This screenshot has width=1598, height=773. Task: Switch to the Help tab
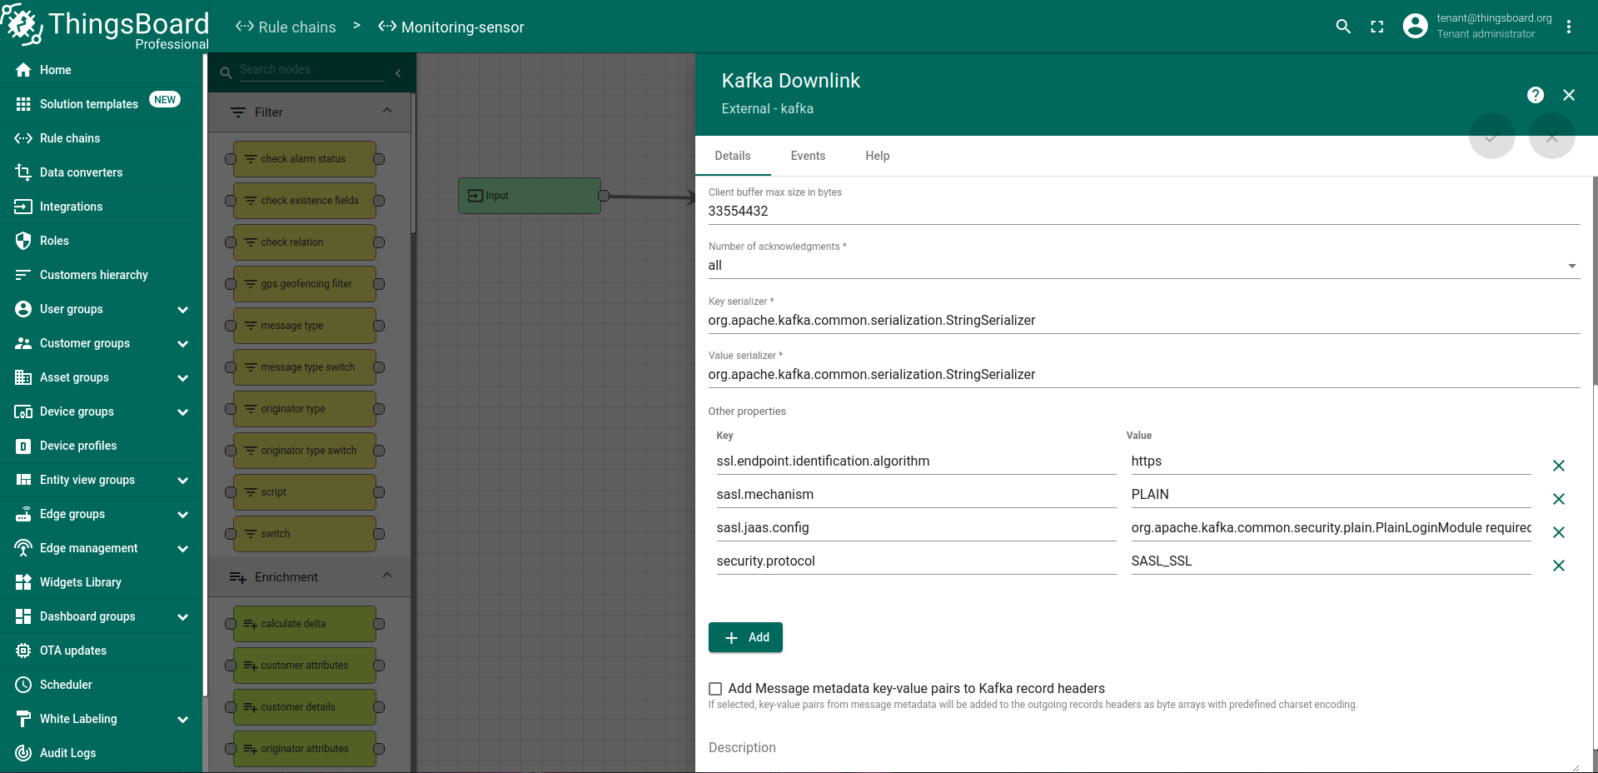coord(877,156)
